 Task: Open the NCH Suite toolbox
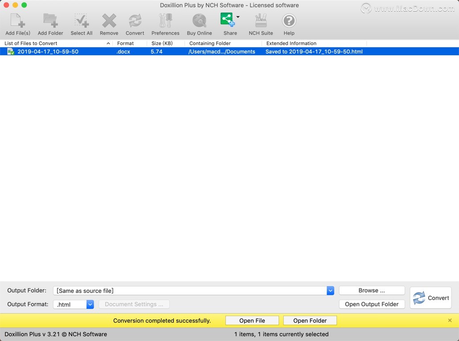click(261, 21)
